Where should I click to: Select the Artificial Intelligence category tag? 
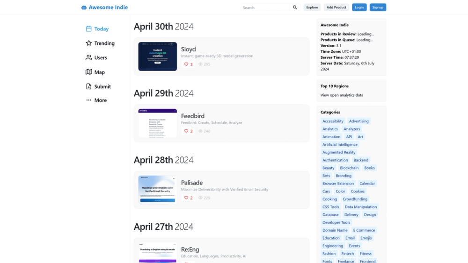coord(340,144)
